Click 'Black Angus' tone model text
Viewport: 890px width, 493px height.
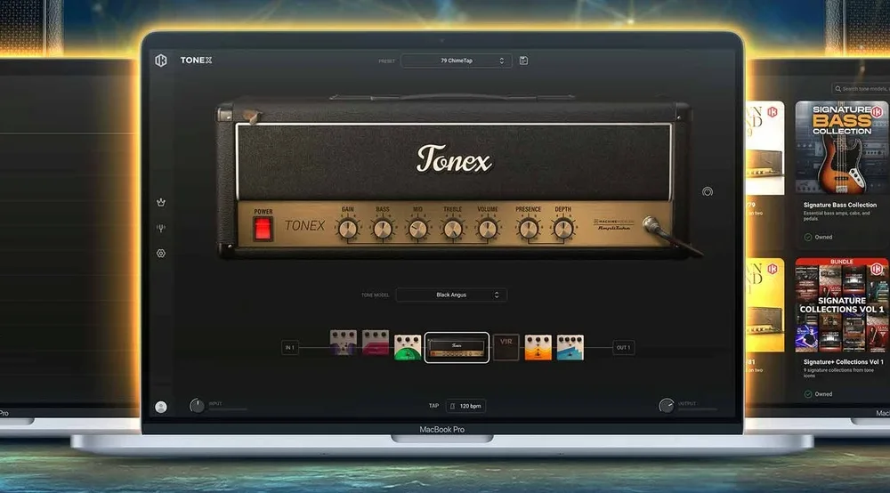pyautogui.click(x=451, y=295)
